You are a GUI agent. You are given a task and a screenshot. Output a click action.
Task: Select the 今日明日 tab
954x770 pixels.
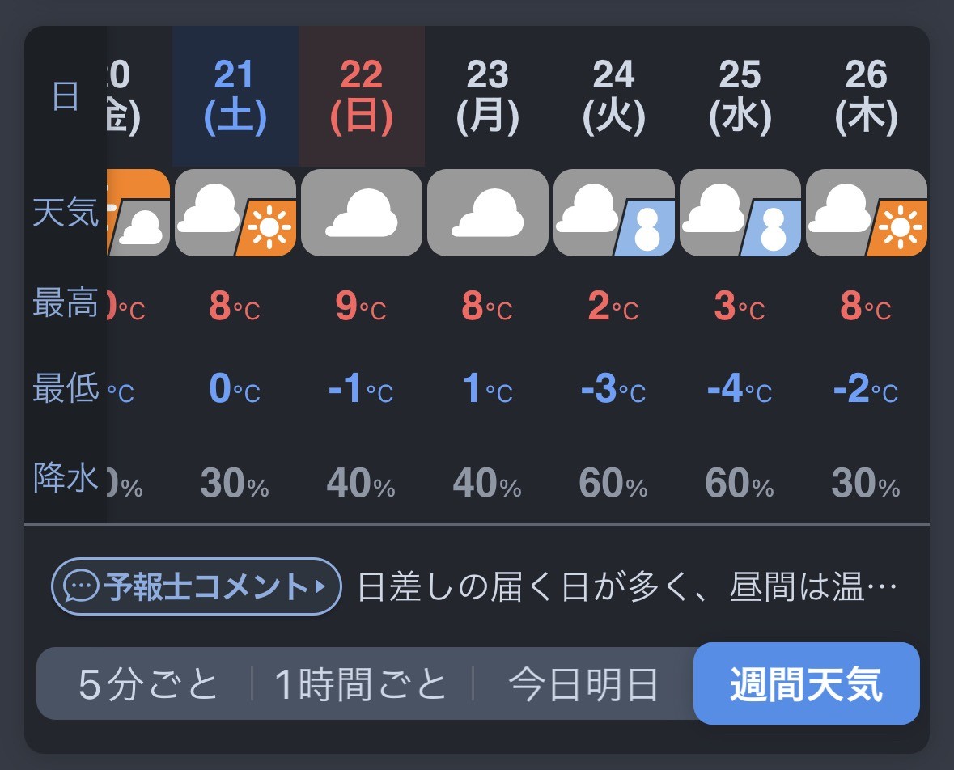[583, 683]
